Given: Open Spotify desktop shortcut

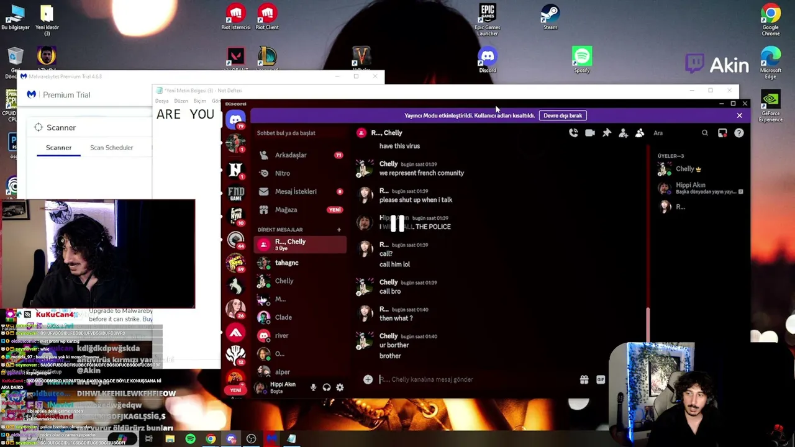Looking at the screenshot, I should 582,60.
